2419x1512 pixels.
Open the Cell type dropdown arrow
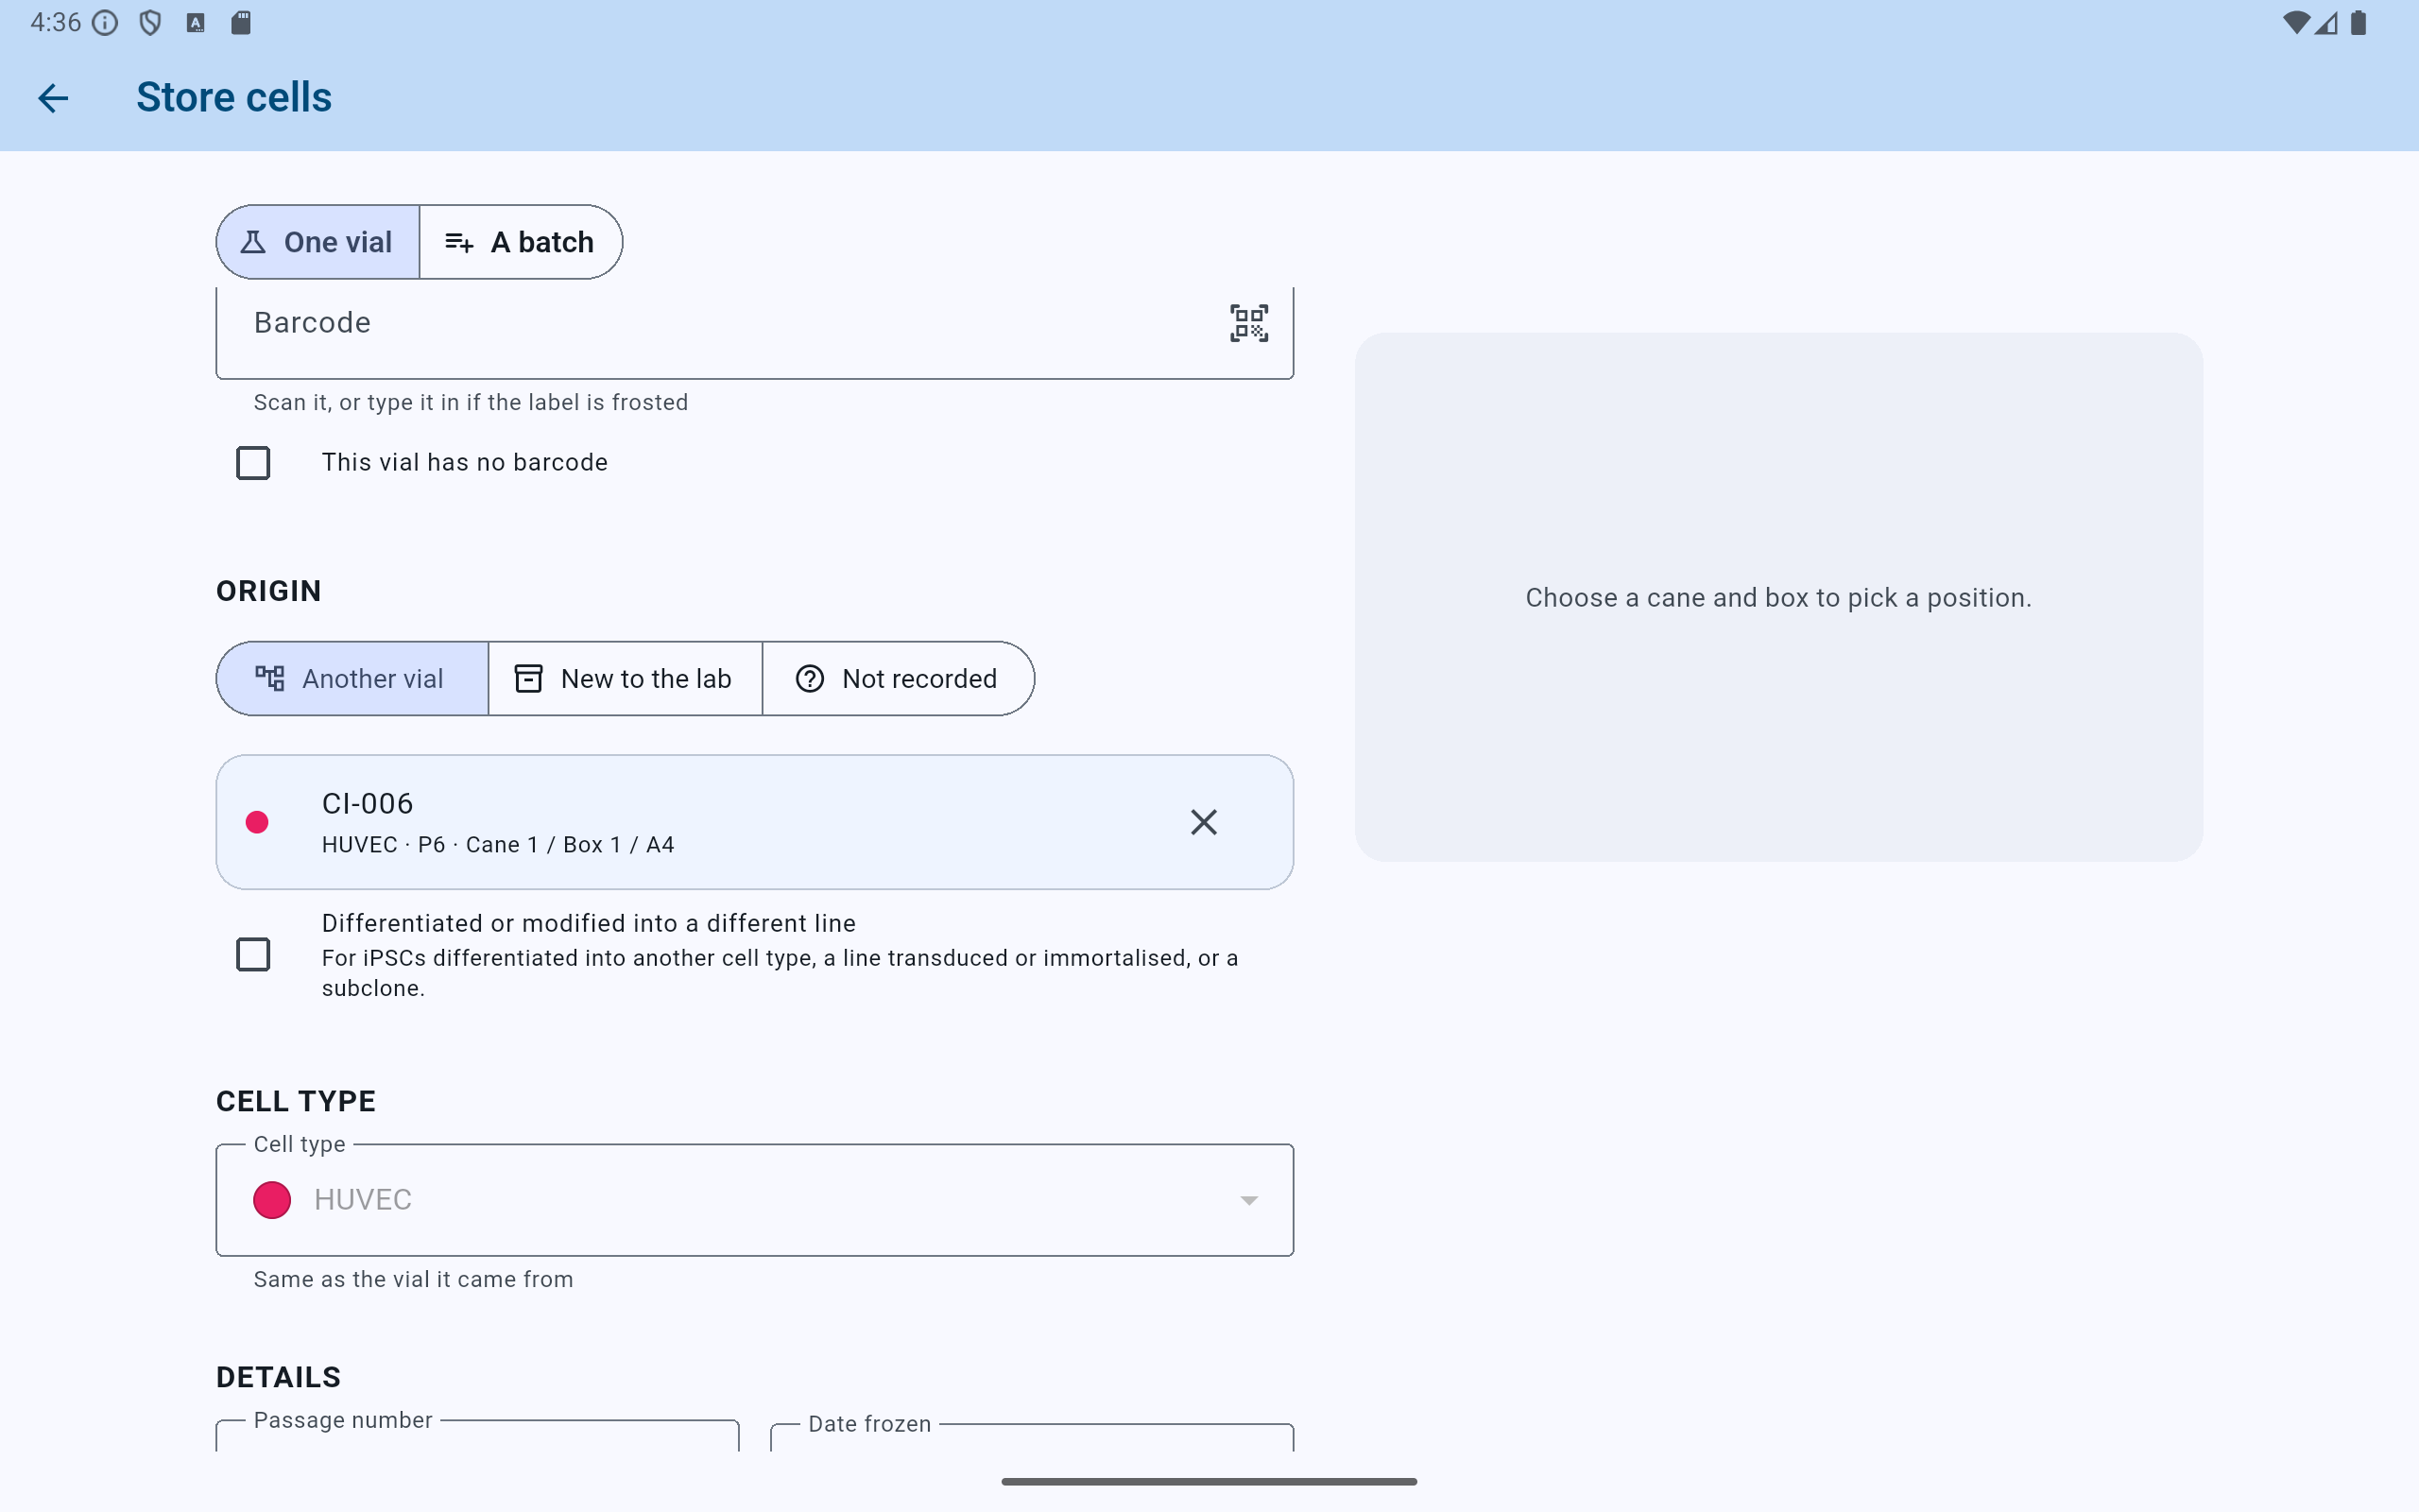pyautogui.click(x=1248, y=1200)
